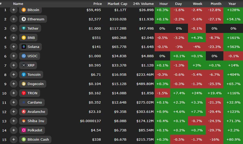Viewport: 243px width, 144px height.
Task: Sort by Price column header
Action: pyautogui.click(x=98, y=4)
